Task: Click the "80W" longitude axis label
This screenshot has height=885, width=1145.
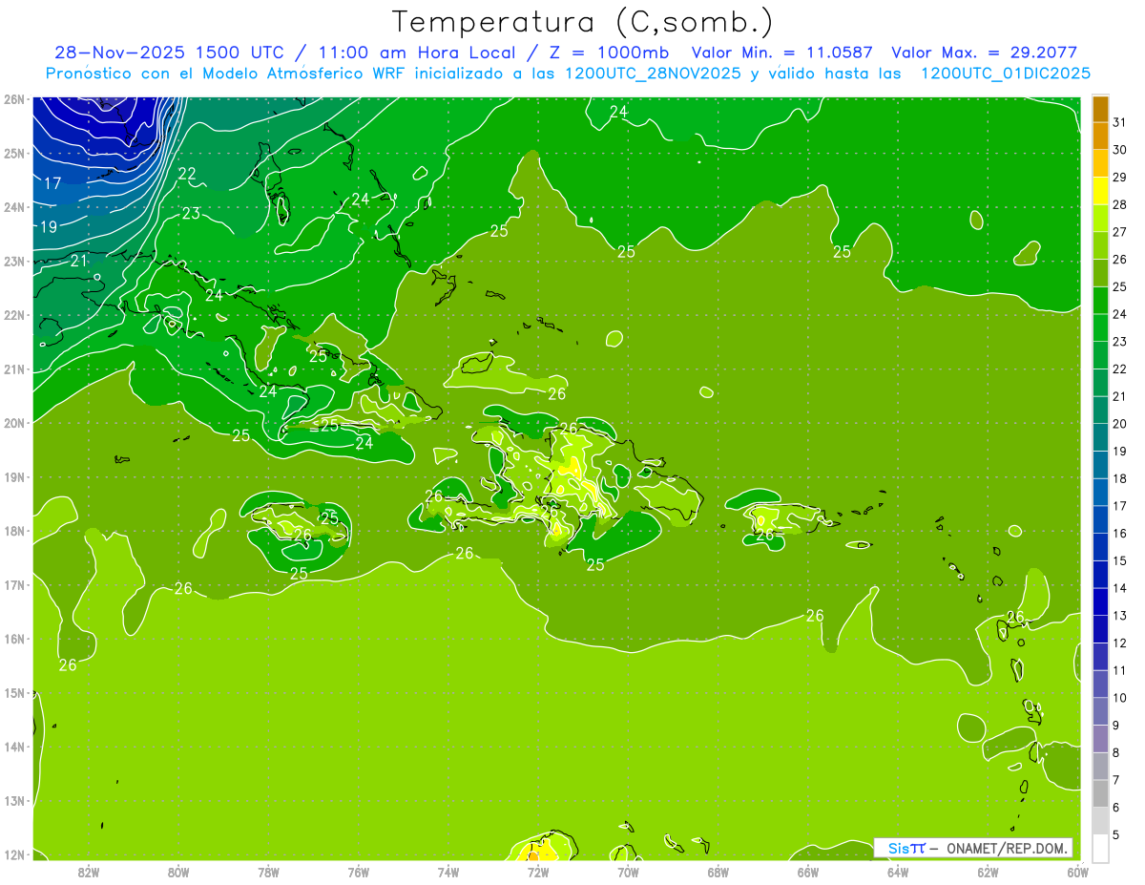Action: point(178,872)
